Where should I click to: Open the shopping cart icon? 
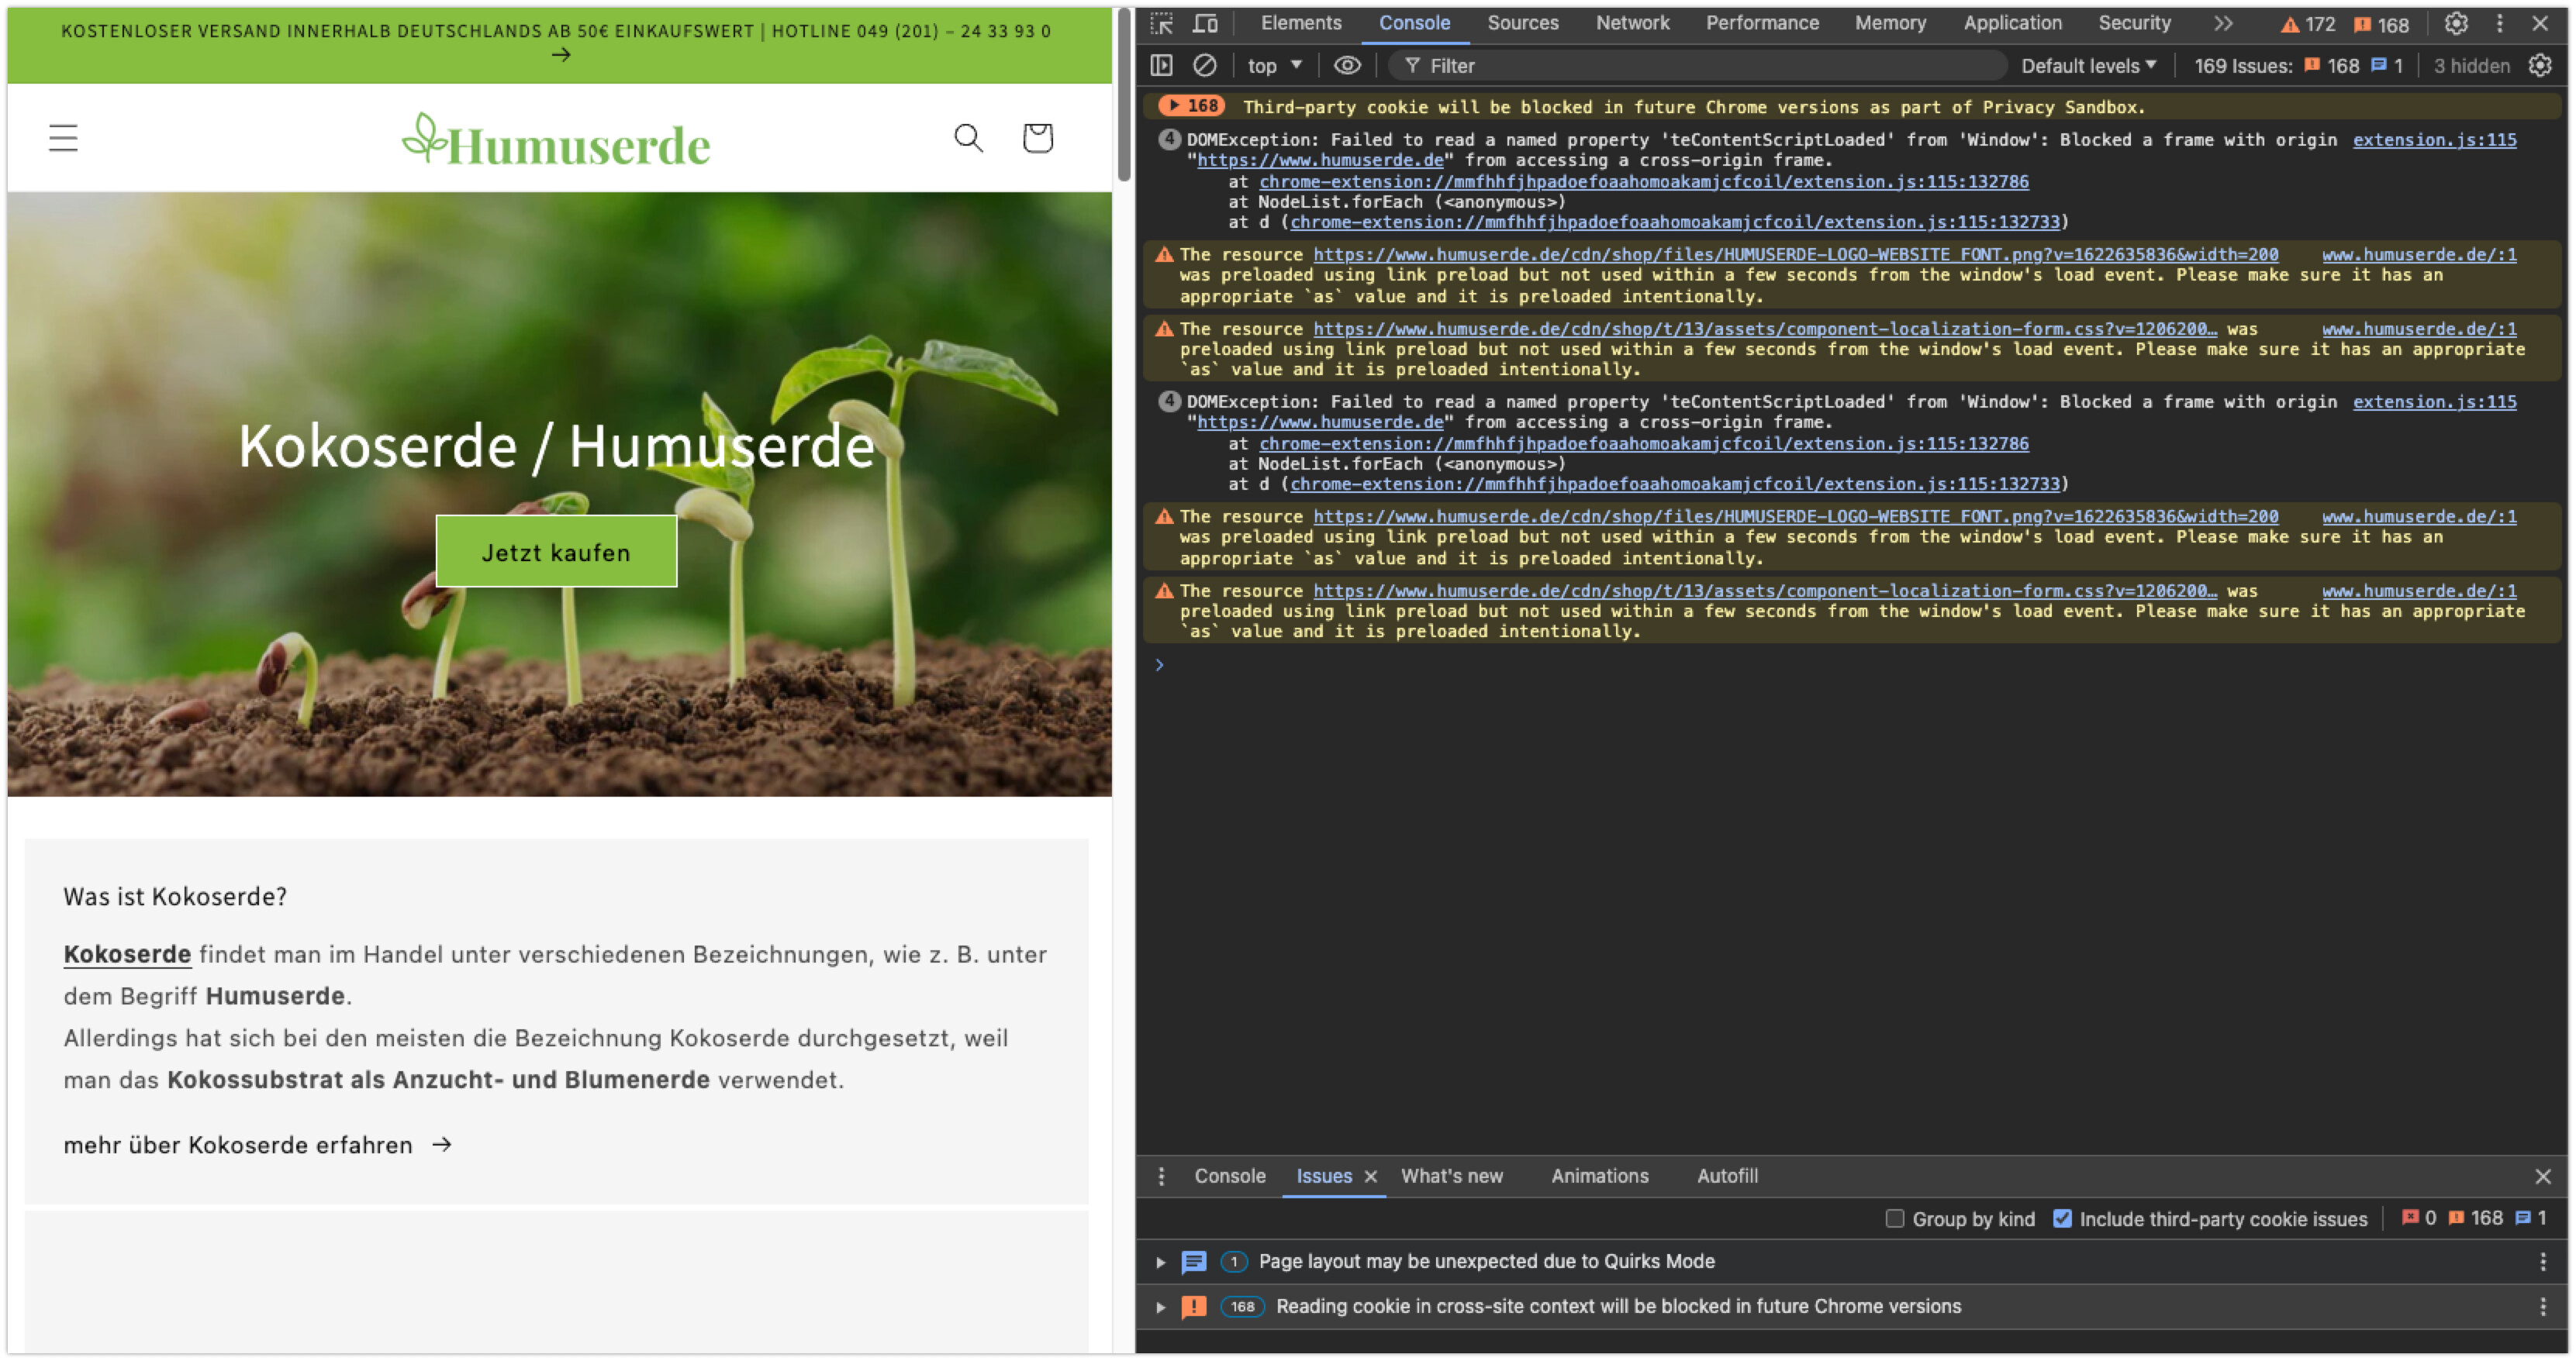coord(1037,138)
